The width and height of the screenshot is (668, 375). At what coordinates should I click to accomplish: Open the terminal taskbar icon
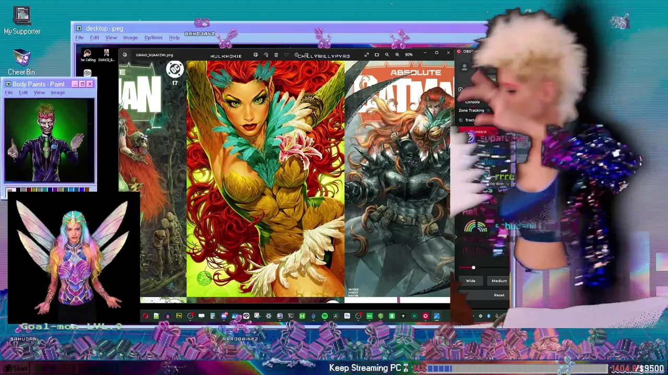click(291, 316)
